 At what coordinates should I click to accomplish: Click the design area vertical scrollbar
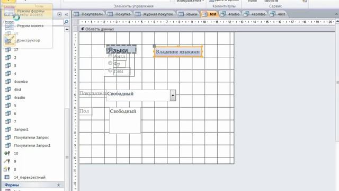[x=337, y=82]
